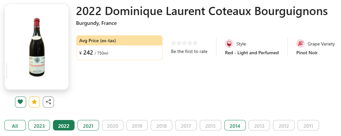Click the grape cluster Grape Variety icon
Viewport: 341px width, 136px height.
300,44
